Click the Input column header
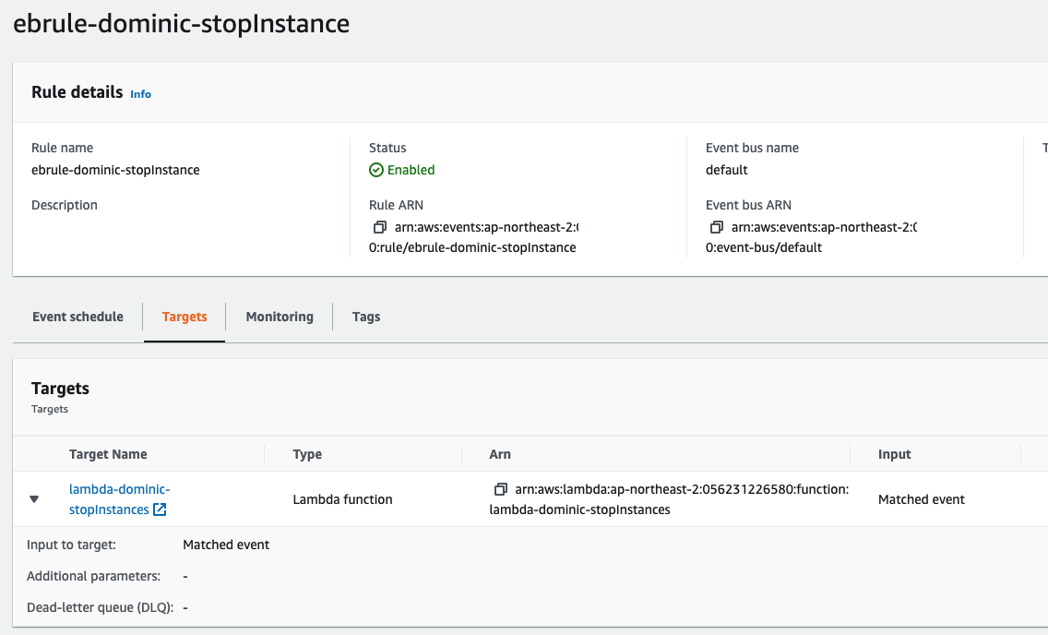Screen dimensions: 1048x635 (894, 454)
